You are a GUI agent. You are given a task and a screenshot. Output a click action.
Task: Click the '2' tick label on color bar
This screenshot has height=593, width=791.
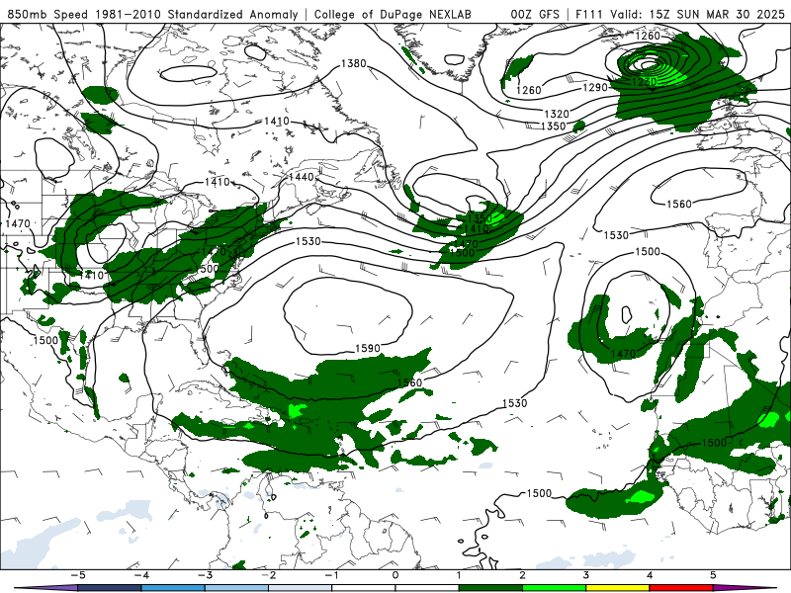pos(522,575)
